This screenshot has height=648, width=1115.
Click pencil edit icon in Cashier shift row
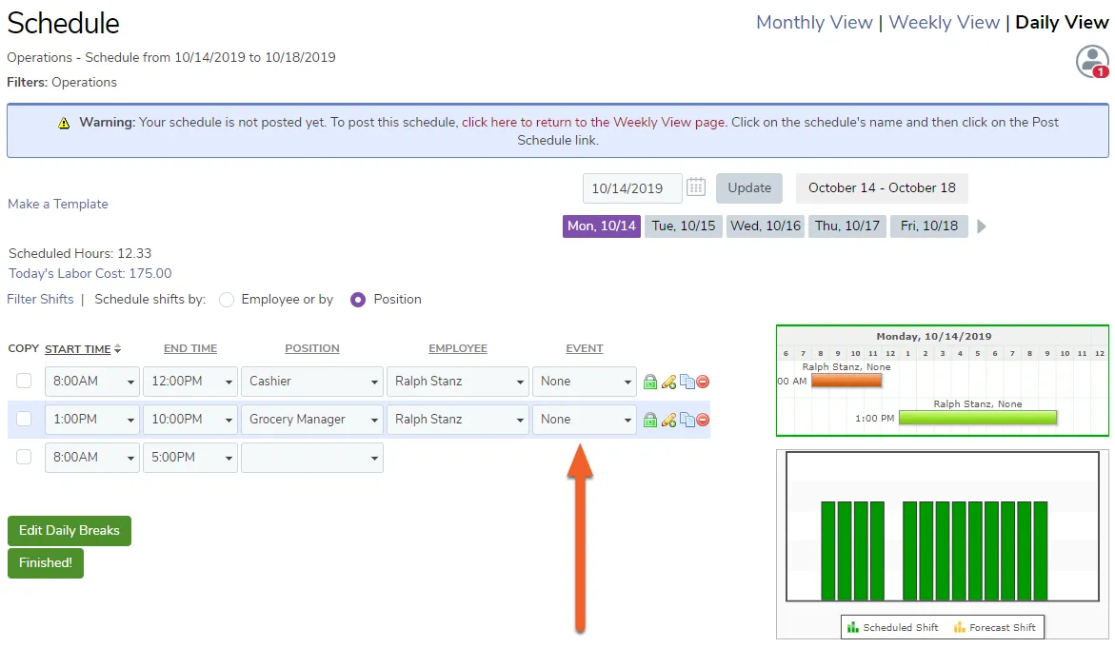pyautogui.click(x=668, y=382)
